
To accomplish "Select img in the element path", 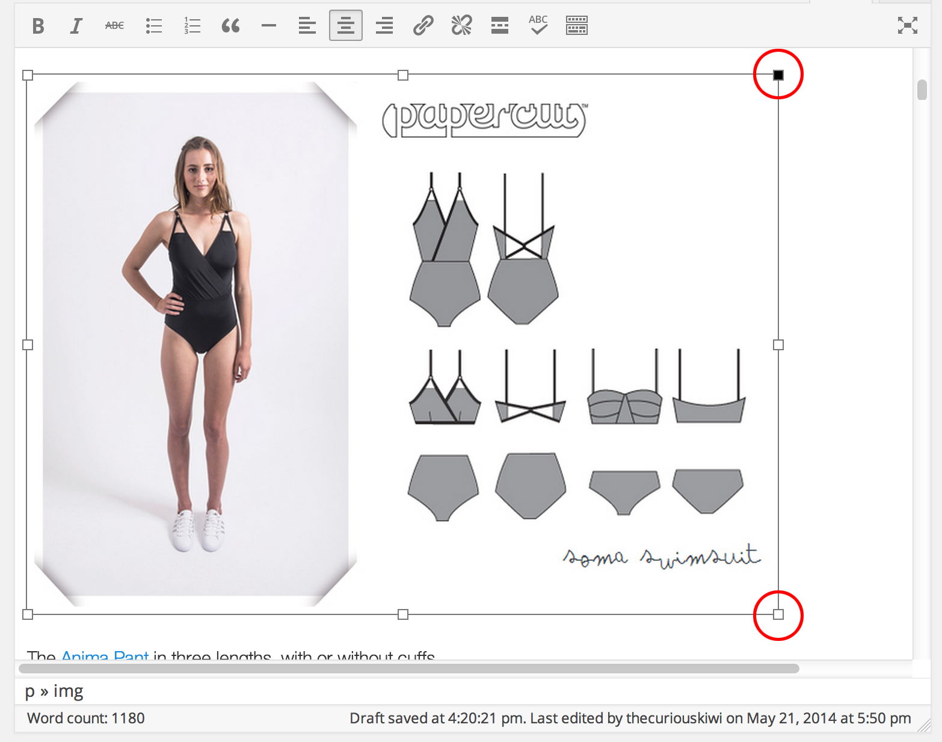I will [69, 691].
